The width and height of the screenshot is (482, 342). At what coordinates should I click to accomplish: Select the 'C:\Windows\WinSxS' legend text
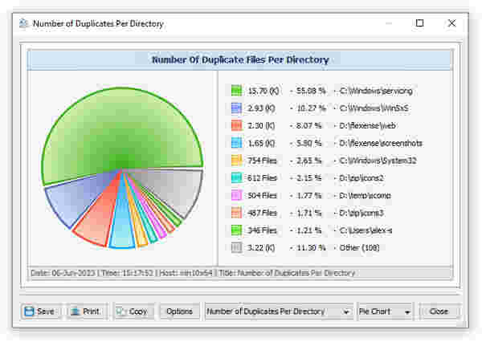[x=374, y=108]
